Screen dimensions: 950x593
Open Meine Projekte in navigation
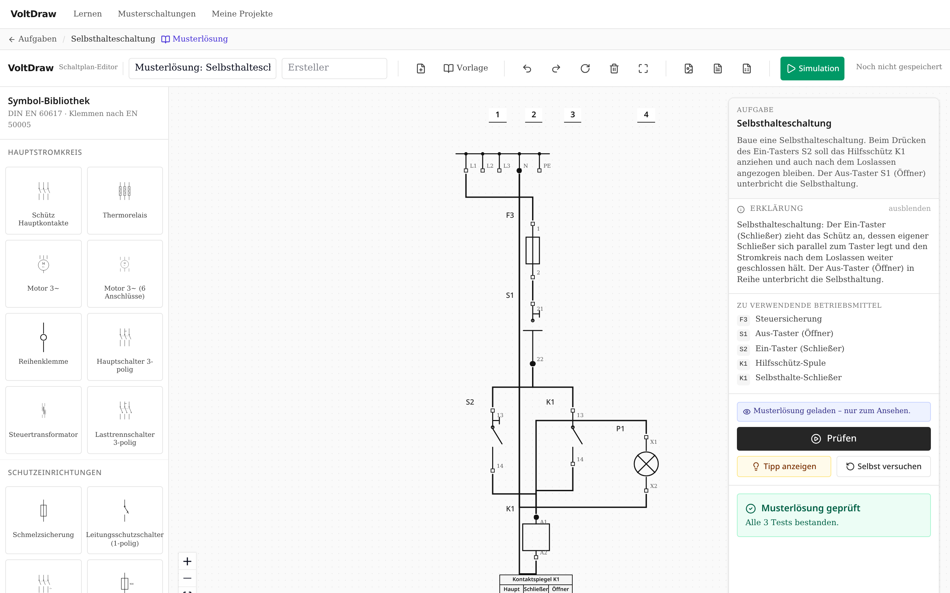pos(242,14)
